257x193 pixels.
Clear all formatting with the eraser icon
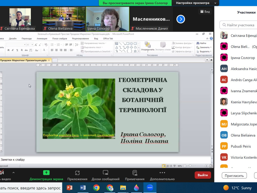46,45
